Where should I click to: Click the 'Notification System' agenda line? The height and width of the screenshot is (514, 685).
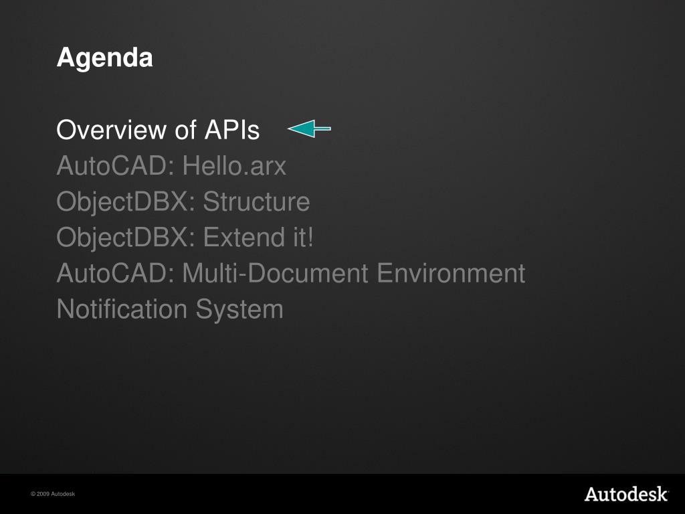[x=170, y=309]
